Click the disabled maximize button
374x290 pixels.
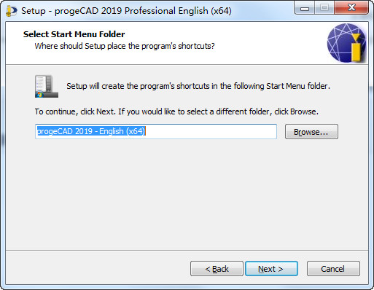point(324,8)
